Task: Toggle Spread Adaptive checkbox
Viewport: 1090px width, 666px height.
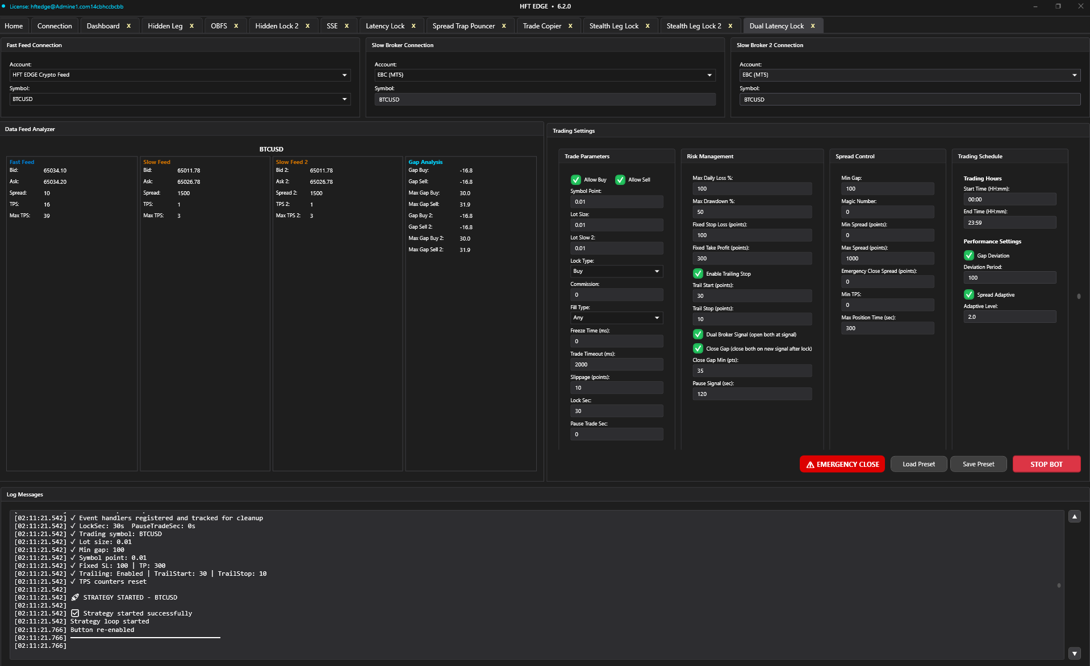Action: 968,295
